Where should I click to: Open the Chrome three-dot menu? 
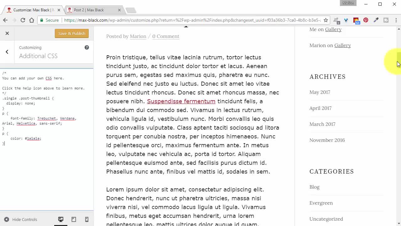[x=396, y=20]
